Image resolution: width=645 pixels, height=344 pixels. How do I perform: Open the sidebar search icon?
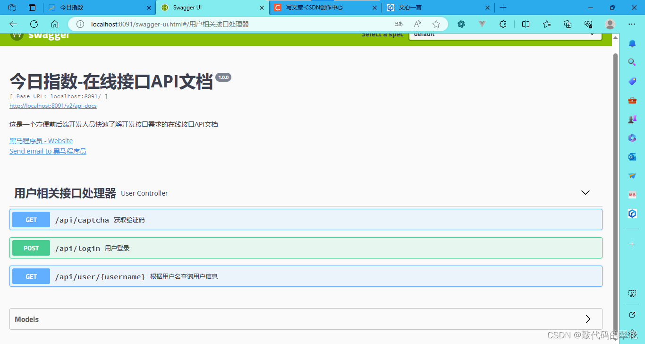pos(632,62)
